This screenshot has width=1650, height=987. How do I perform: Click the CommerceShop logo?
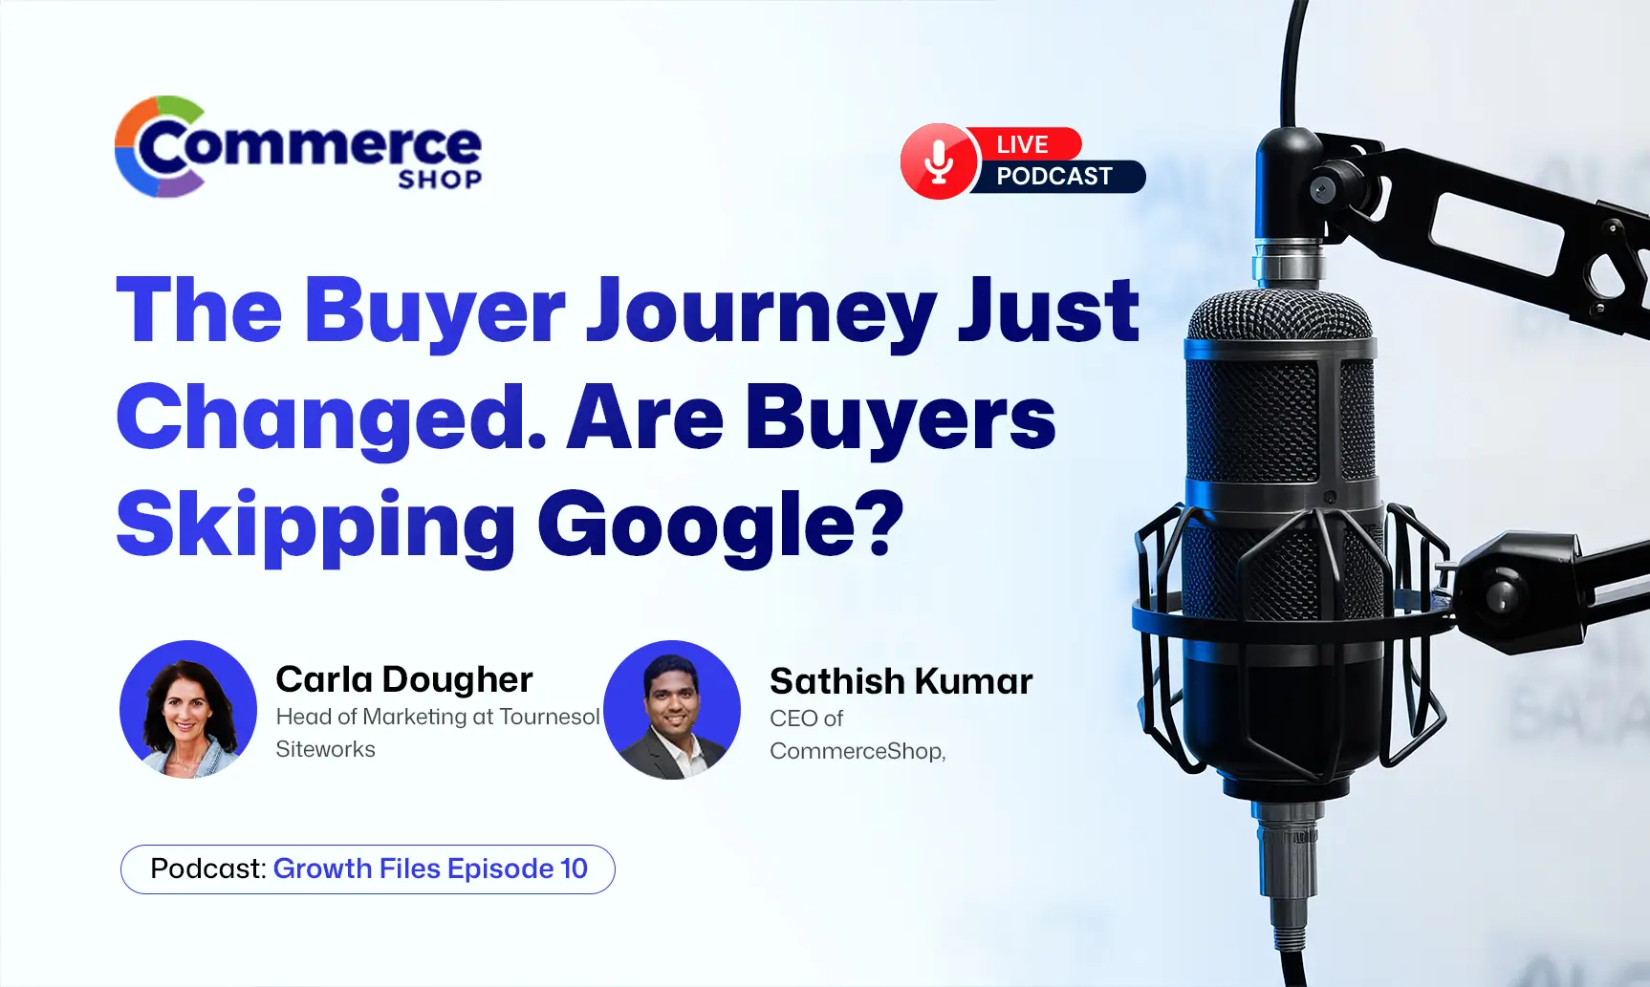tap(298, 147)
